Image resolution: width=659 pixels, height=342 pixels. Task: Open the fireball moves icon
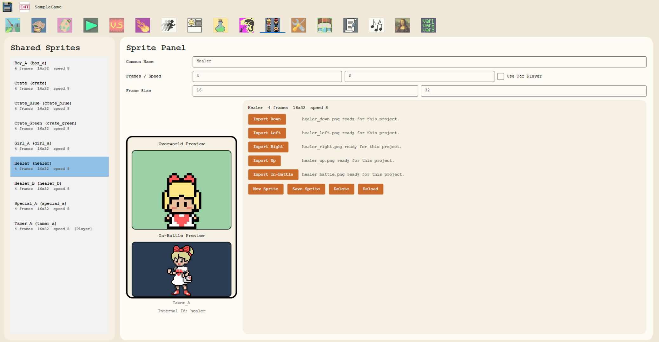(143, 25)
